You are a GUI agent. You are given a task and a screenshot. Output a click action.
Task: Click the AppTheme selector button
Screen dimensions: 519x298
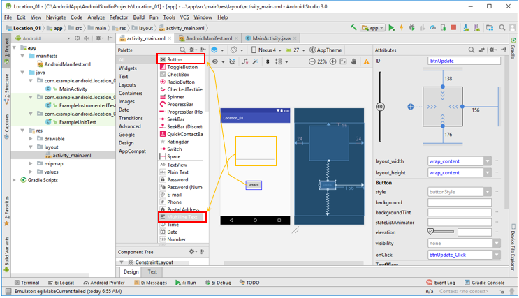326,50
